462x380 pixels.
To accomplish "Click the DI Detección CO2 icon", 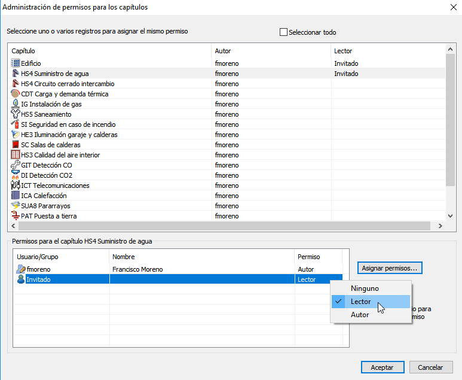I will point(16,175).
